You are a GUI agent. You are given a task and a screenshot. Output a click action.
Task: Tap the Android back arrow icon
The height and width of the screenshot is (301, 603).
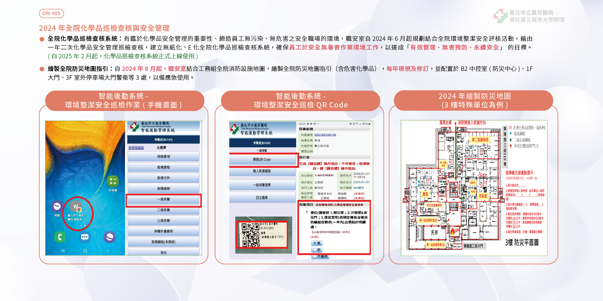[x=107, y=251]
